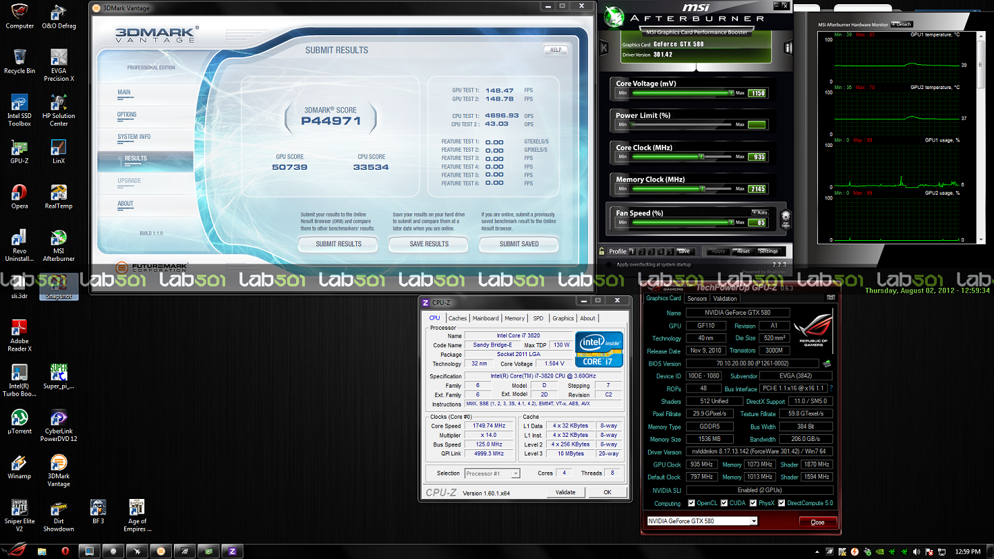
Task: Click OK button in CPU-Z
Action: 607,492
